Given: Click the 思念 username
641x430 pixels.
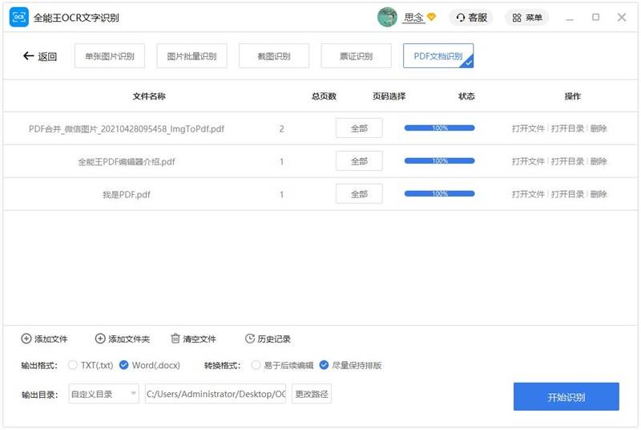Looking at the screenshot, I should click(413, 18).
